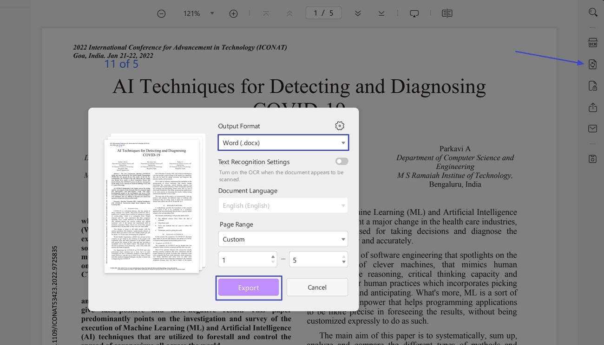Zoom out with the minus icon

[161, 13]
